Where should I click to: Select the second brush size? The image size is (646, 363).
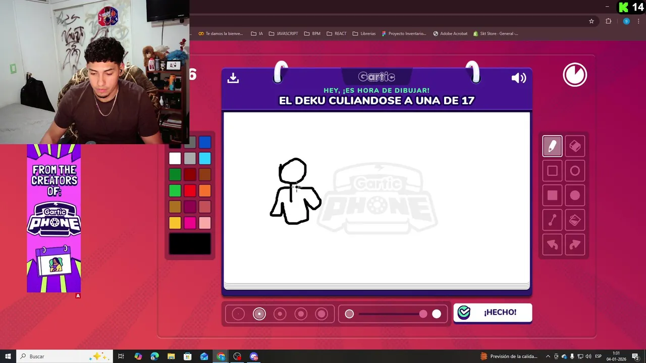[x=259, y=314]
